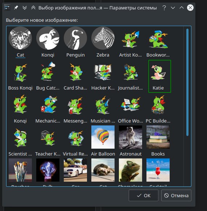This screenshot has height=211, width=207.
Task: Click the 'Boss Konqi' caption
Action: [x=20, y=88]
